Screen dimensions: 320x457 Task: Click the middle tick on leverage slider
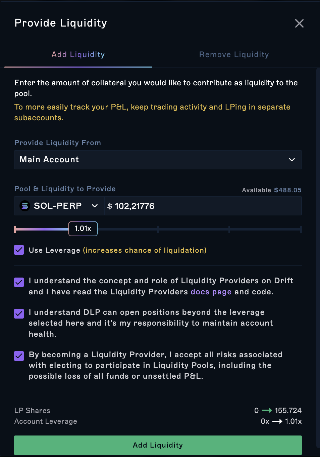[158, 229]
